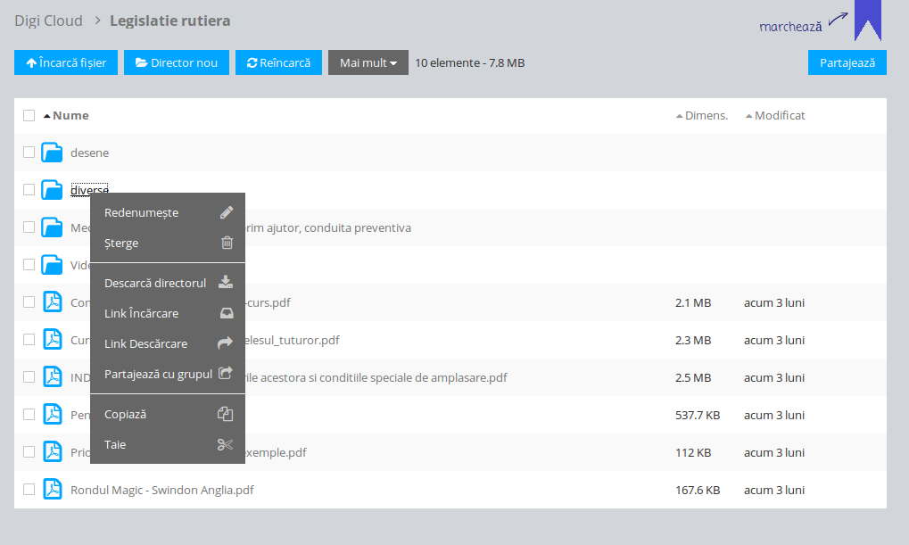The width and height of the screenshot is (909, 545).
Task: Click the copy icon beside Copiază
Action: [226, 414]
